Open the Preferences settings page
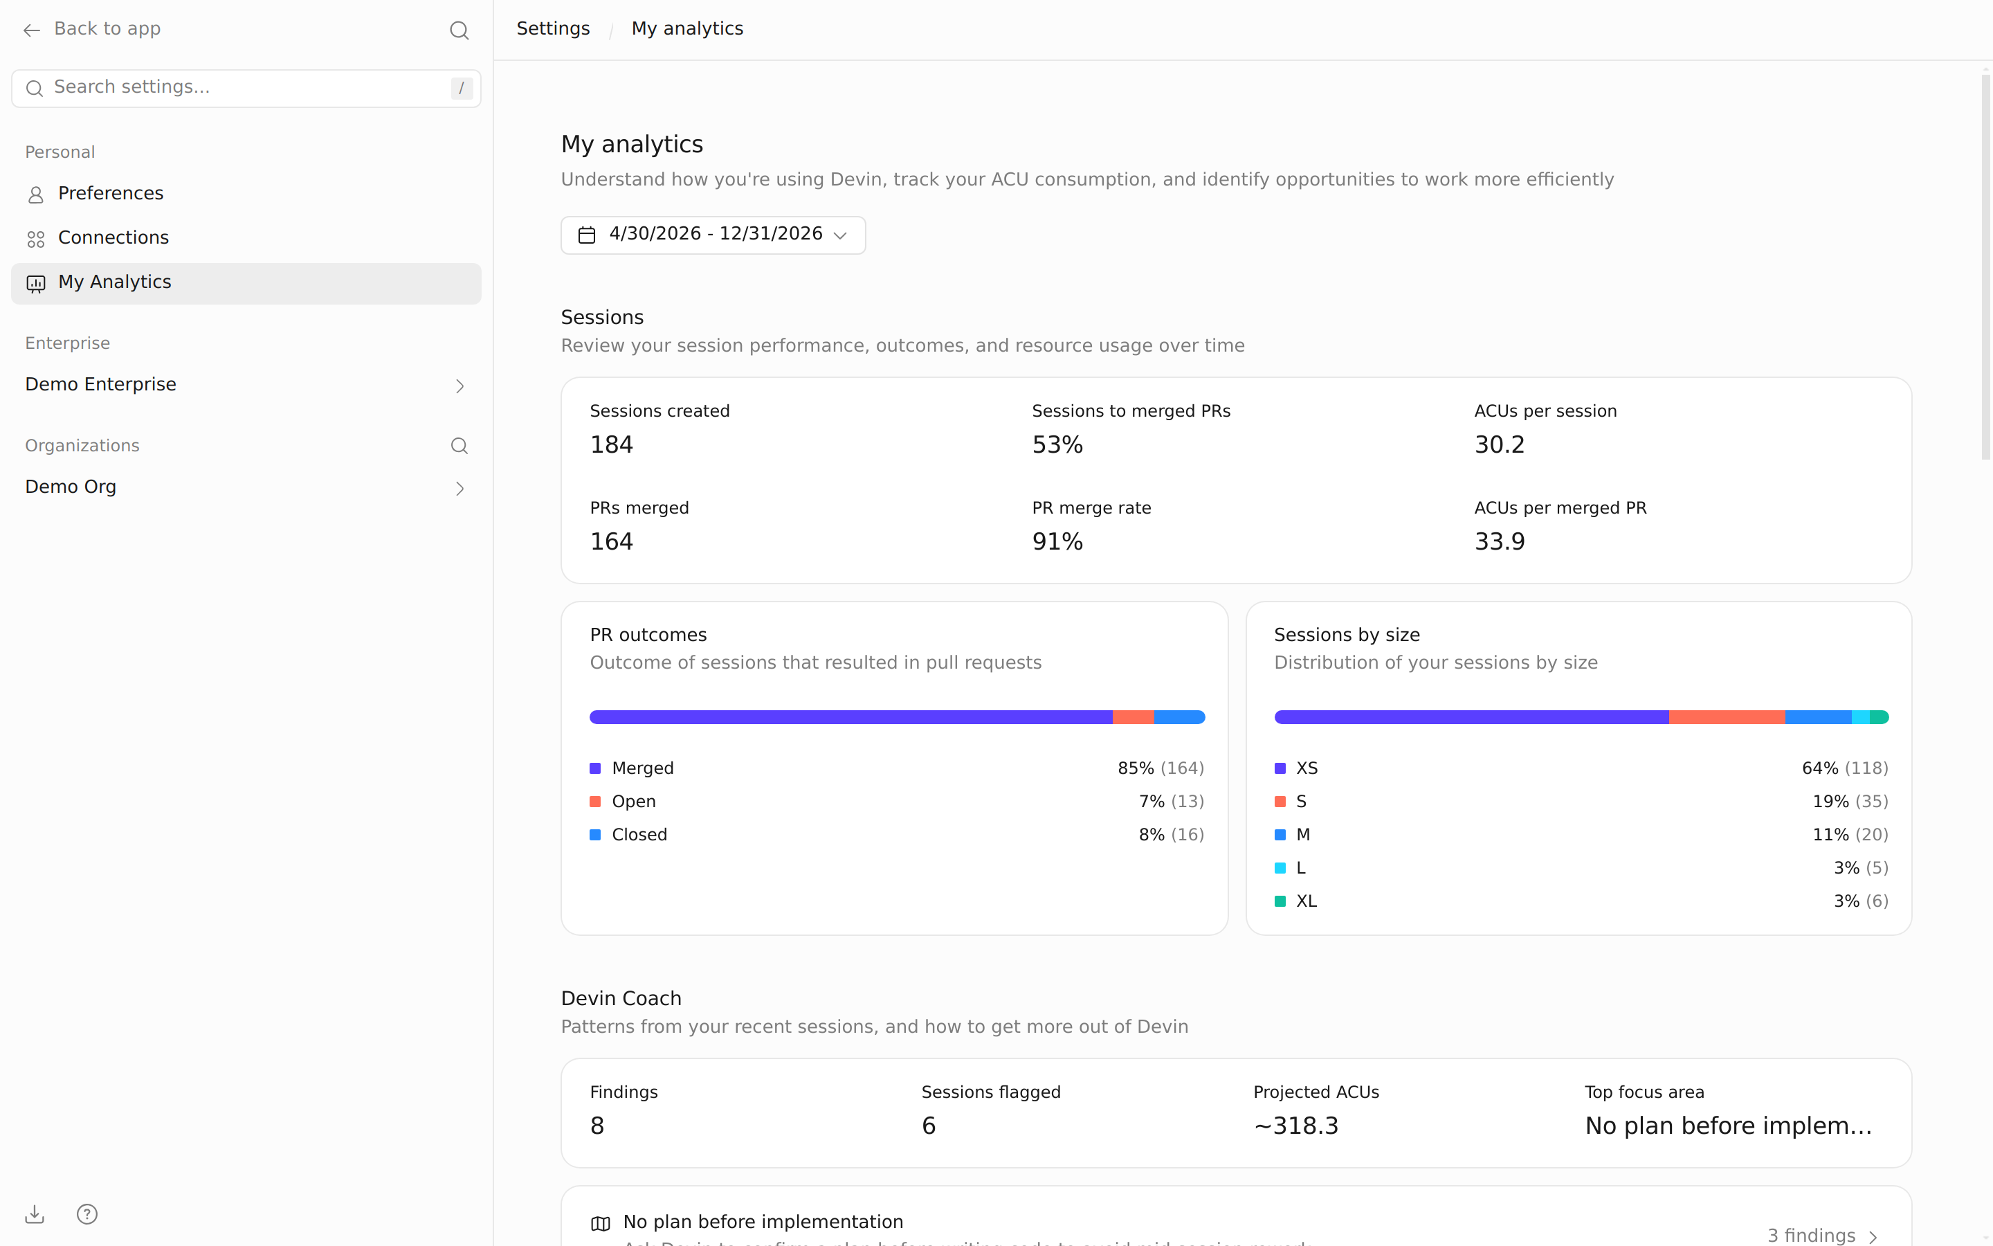 click(x=246, y=194)
